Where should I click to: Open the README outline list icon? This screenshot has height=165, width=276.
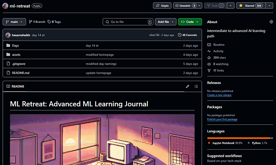[x=196, y=86]
